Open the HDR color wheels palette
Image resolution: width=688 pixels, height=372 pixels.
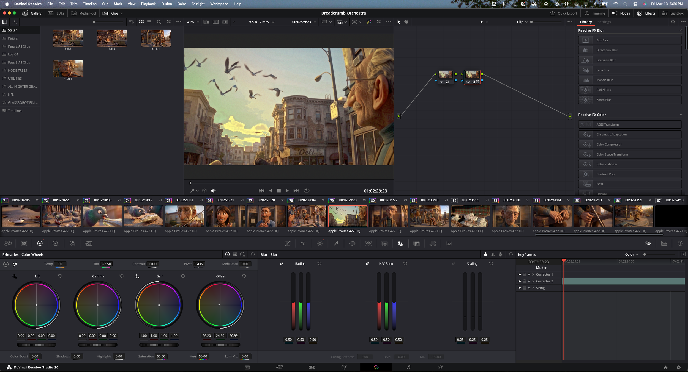(x=56, y=243)
